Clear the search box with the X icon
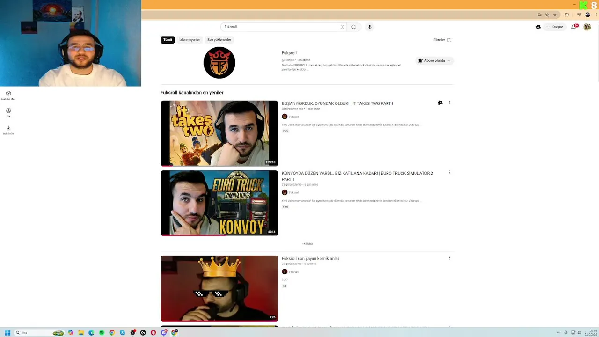 click(x=343, y=27)
